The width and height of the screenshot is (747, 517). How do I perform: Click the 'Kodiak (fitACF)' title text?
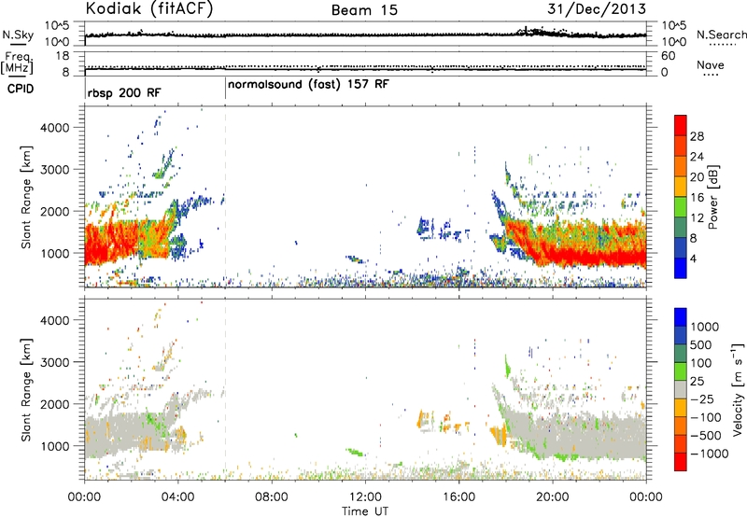pos(149,9)
